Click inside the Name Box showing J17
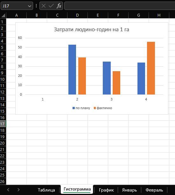175x195 pixels. [x=14, y=6]
